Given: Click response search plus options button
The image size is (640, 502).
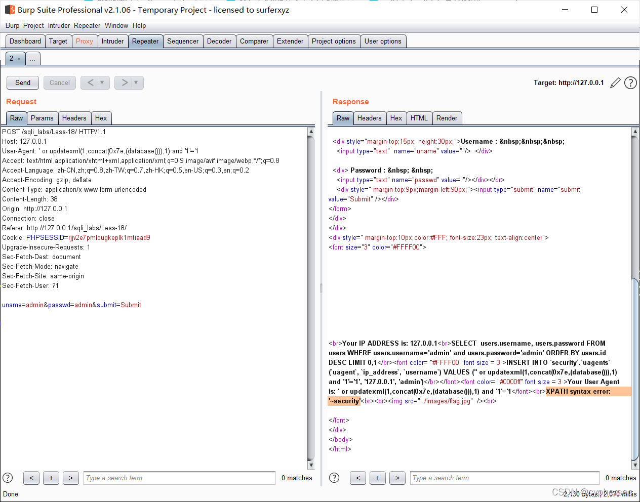Looking at the screenshot, I should point(378,478).
